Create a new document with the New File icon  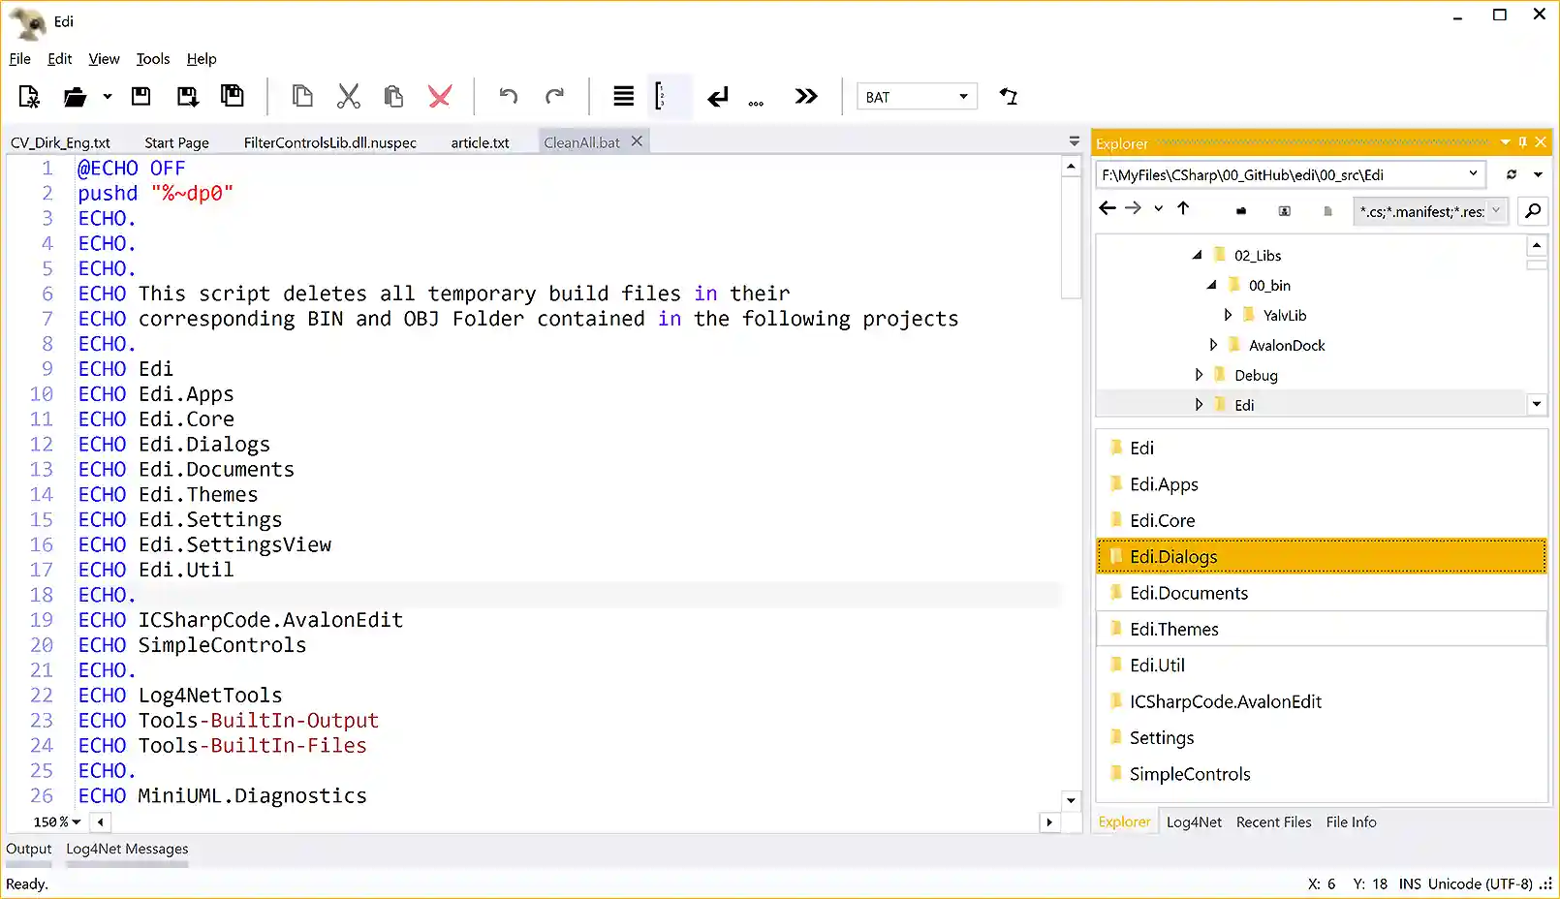28,96
